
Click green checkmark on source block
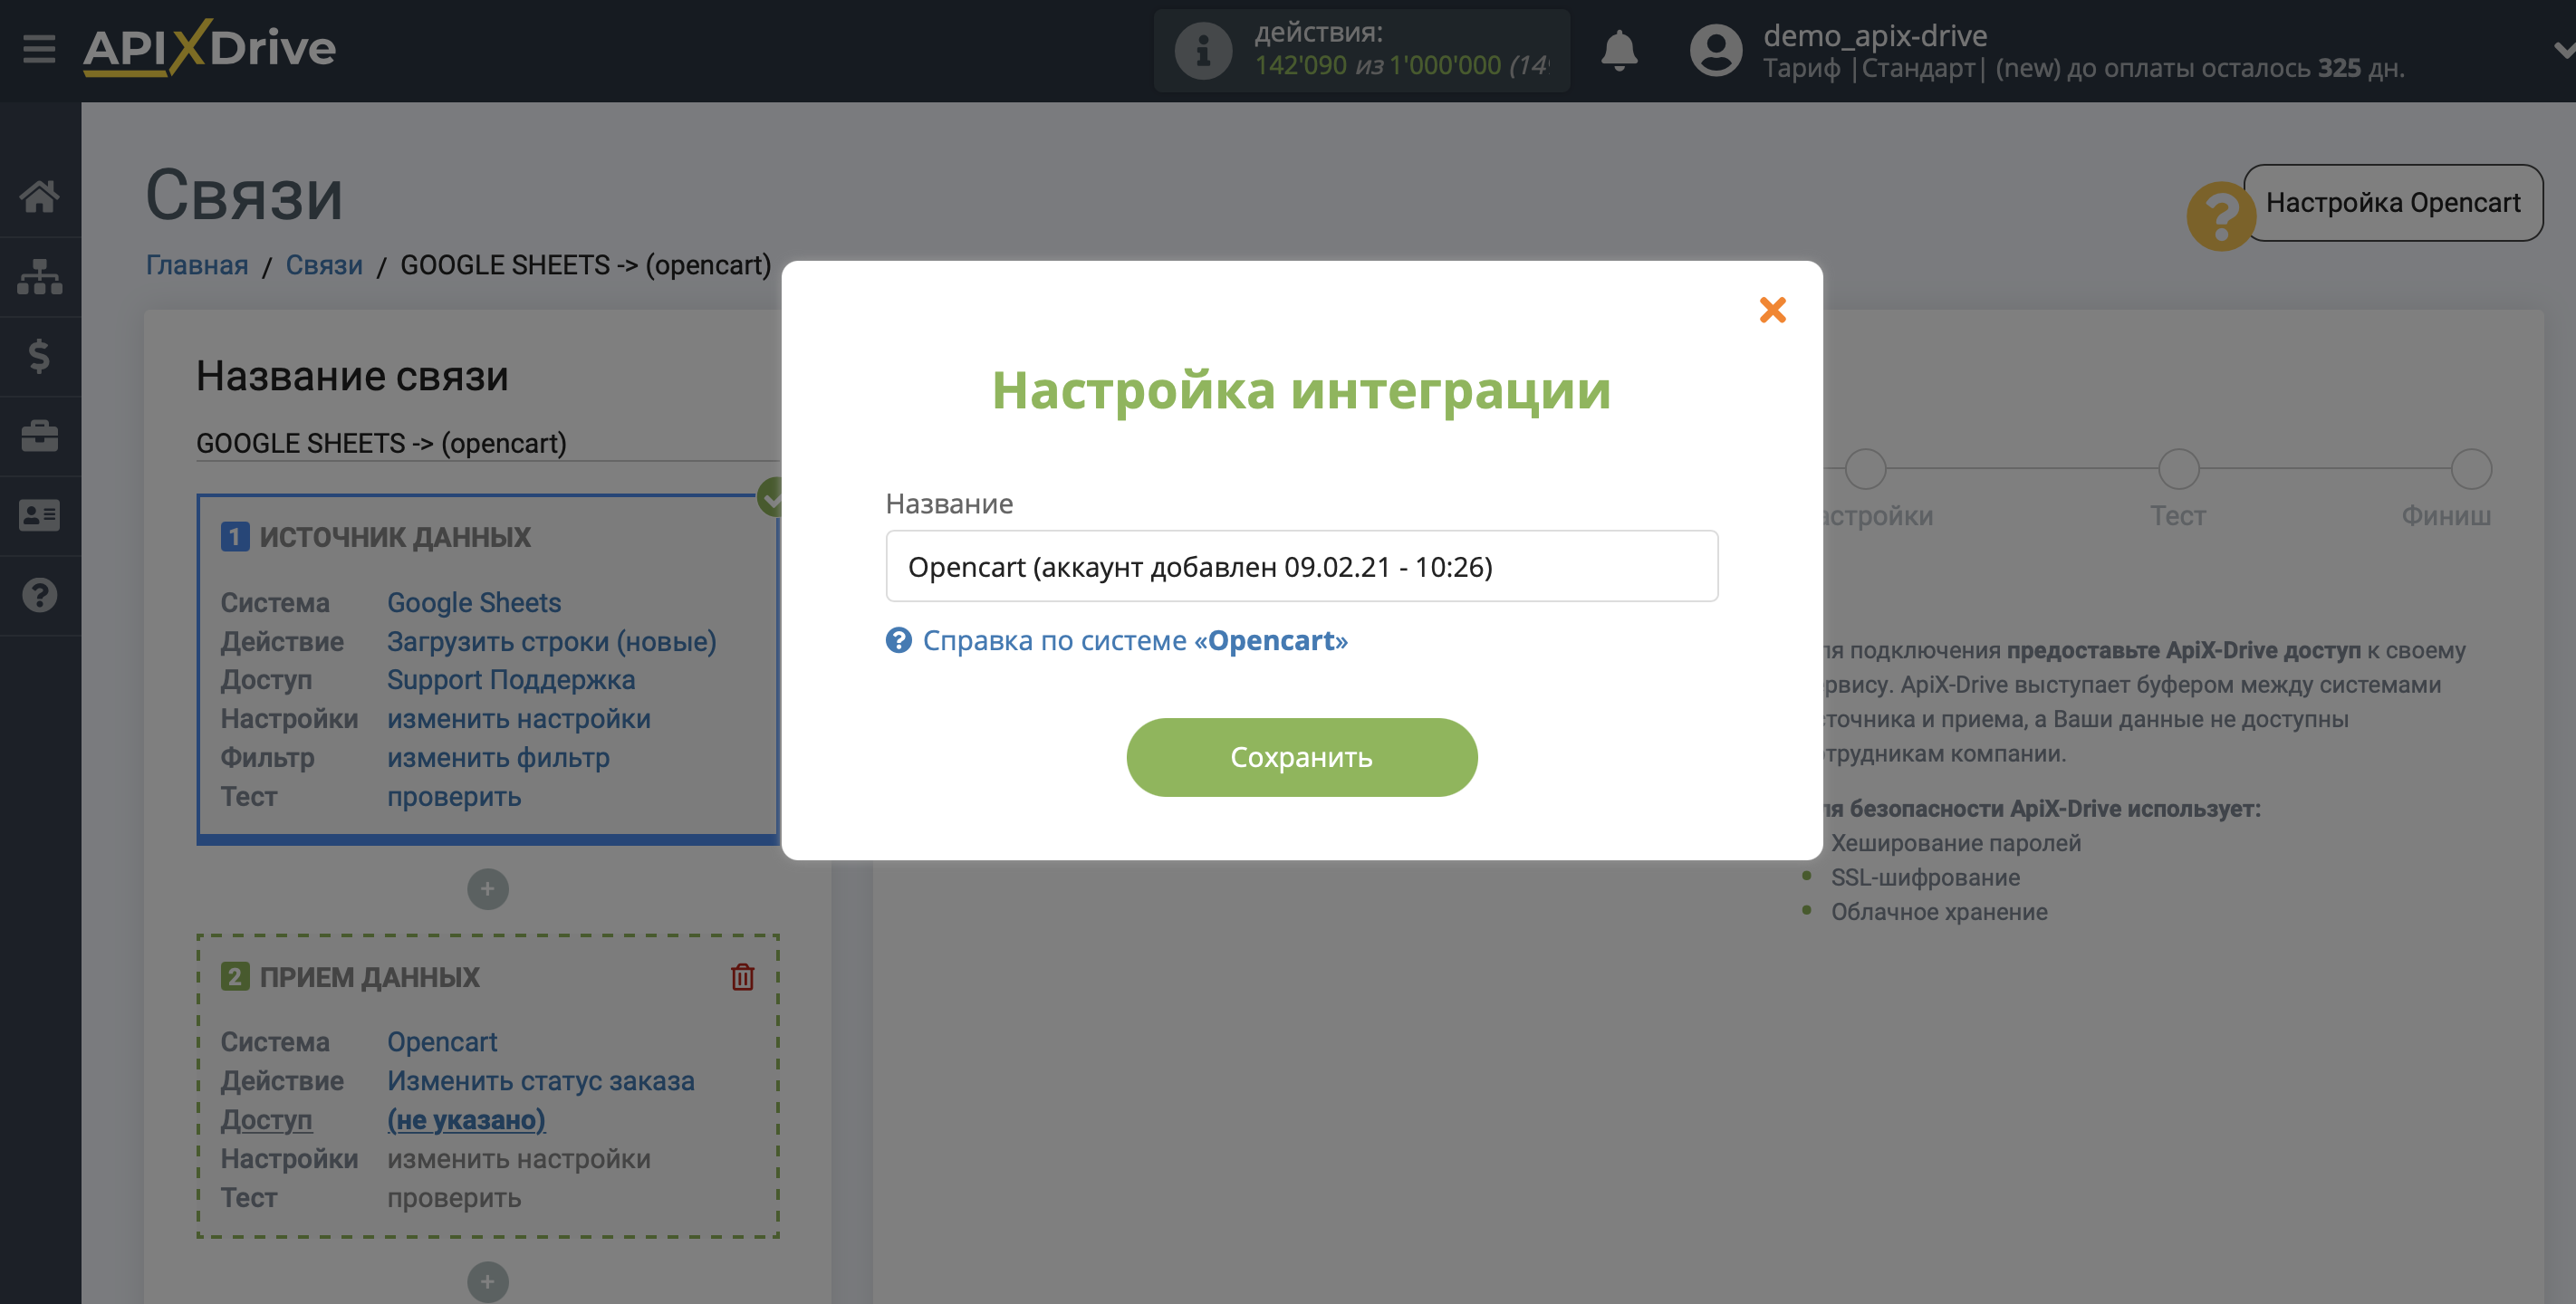770,497
